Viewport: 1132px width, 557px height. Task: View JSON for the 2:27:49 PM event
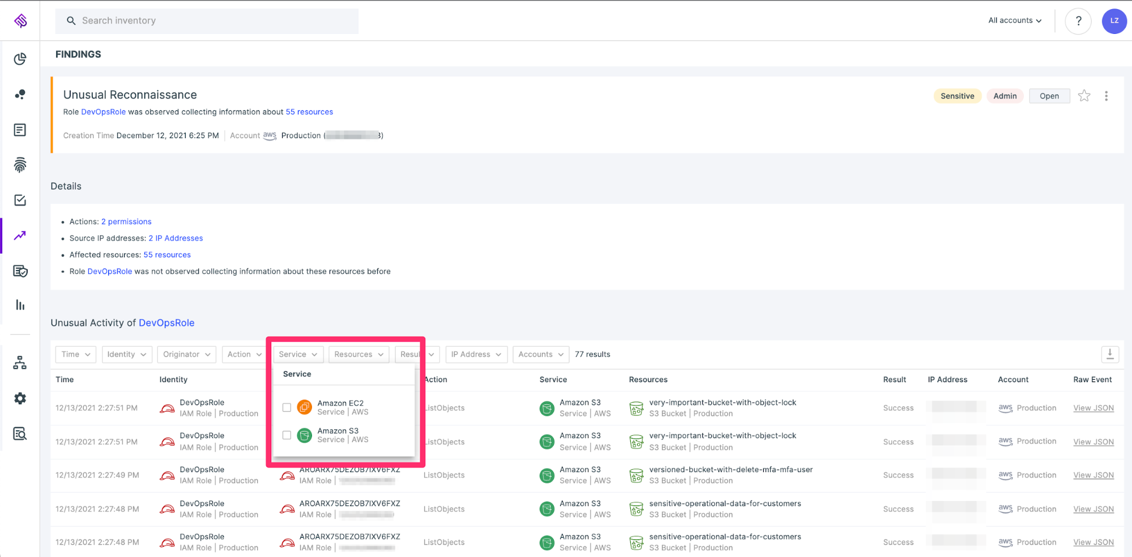coord(1093,475)
